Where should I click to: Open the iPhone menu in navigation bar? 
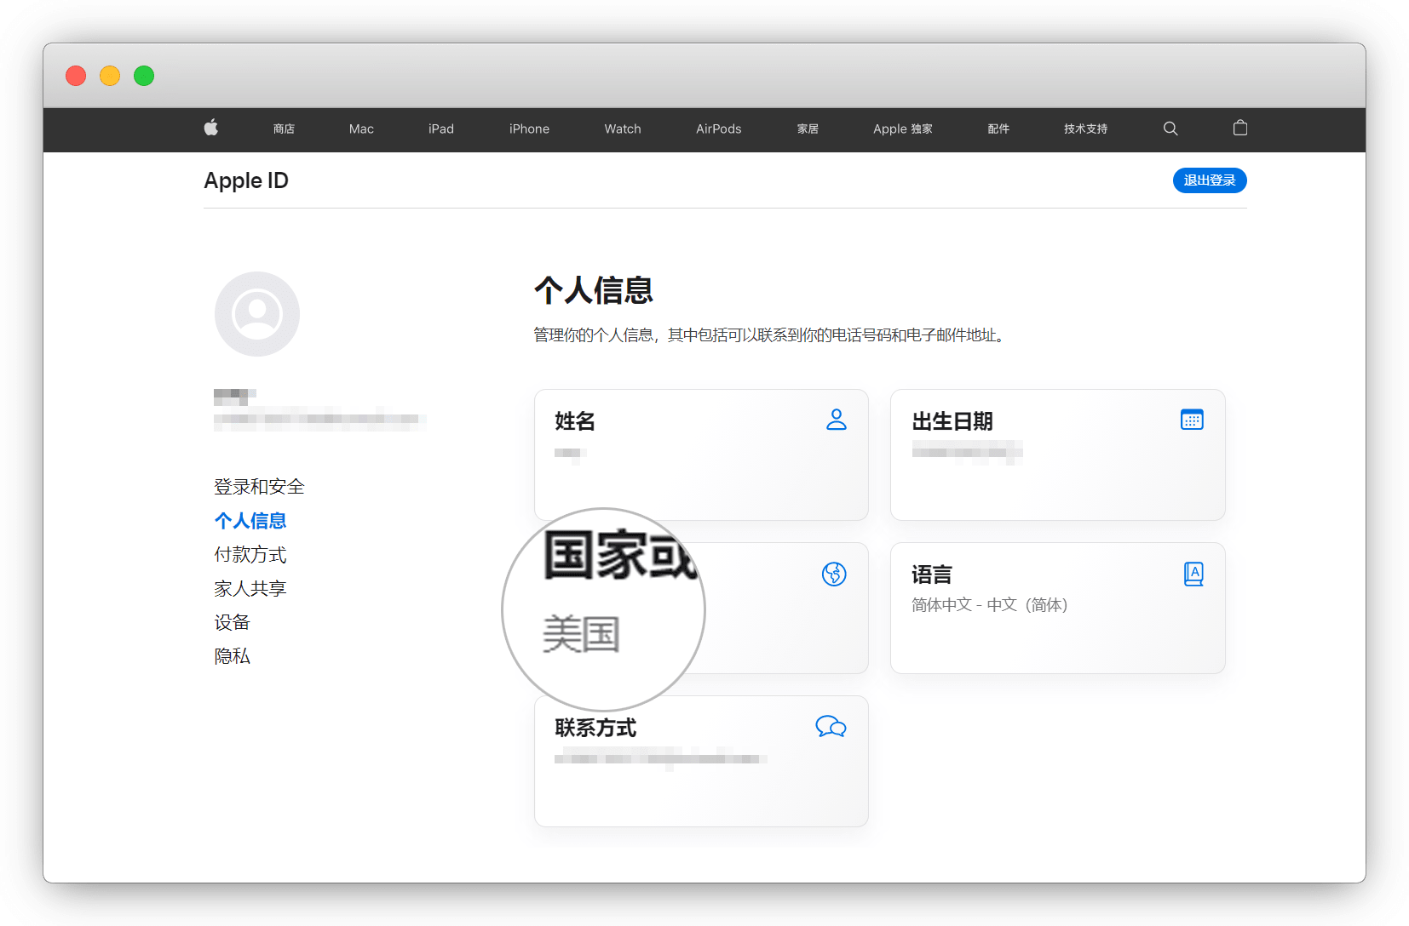(x=529, y=129)
